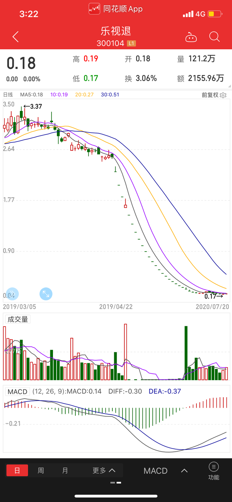This screenshot has width=232, height=502.
Task: Tap the blue double-arrow circle on chart
Action: [x=12, y=294]
